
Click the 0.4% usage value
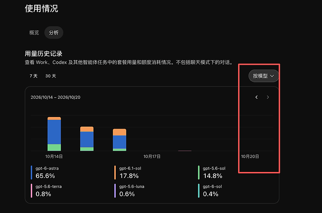pyautogui.click(x=210, y=194)
